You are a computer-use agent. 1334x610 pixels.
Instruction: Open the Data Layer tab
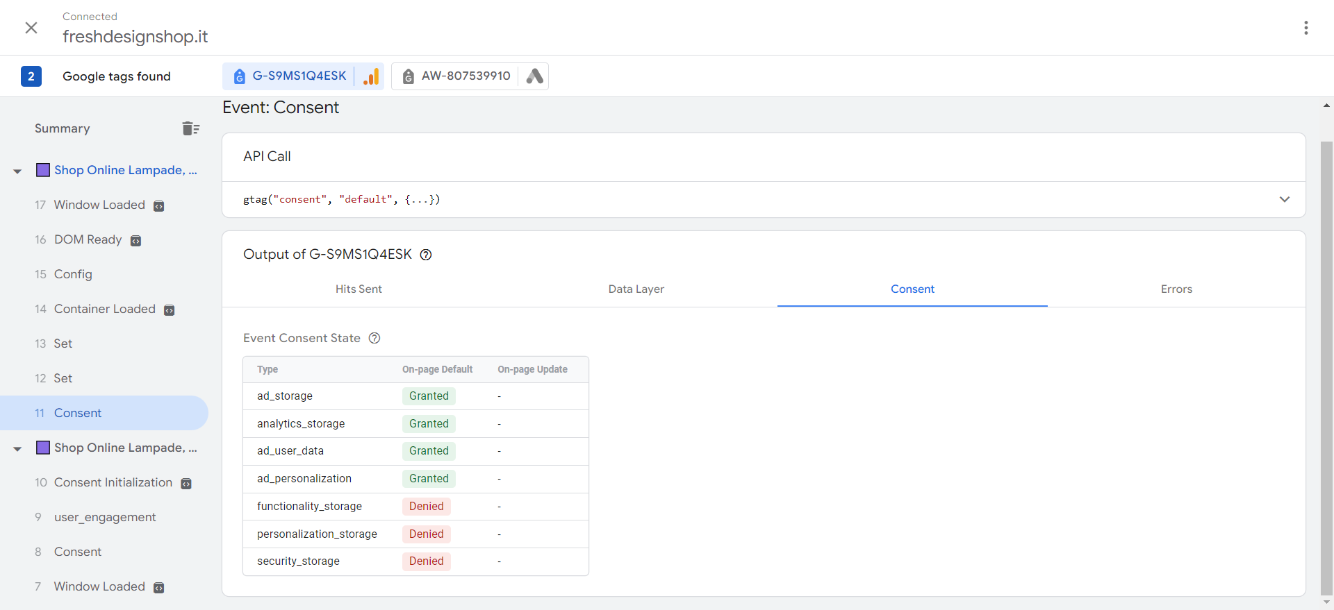pyautogui.click(x=636, y=289)
